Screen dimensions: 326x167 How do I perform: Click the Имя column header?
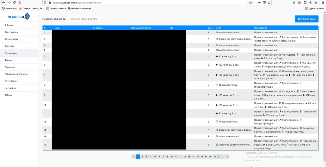pyautogui.click(x=57, y=28)
